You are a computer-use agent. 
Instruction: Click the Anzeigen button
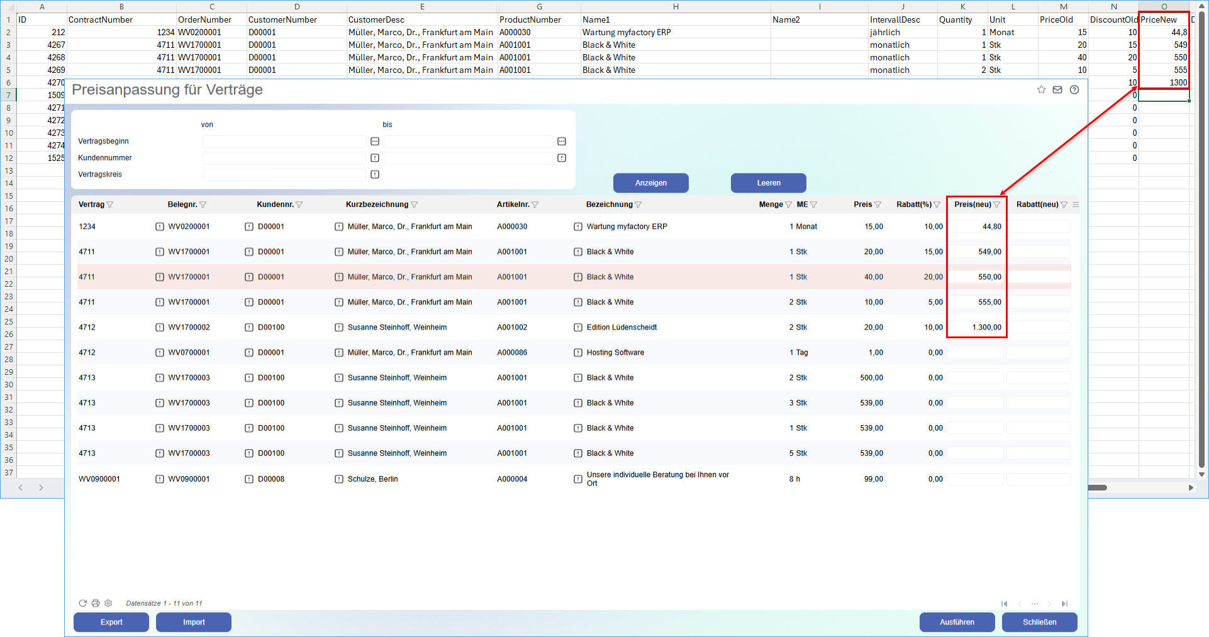tap(650, 183)
